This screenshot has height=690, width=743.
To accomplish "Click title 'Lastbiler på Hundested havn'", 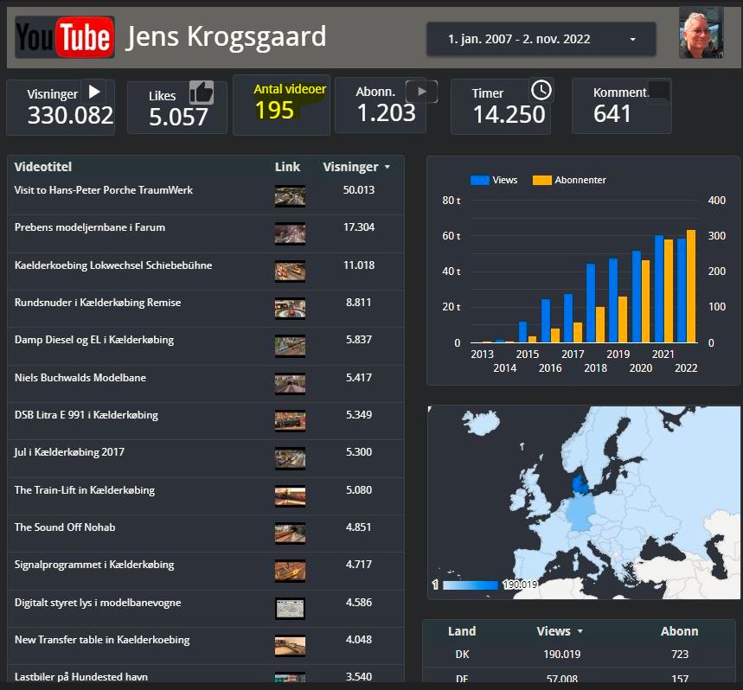I will [81, 677].
